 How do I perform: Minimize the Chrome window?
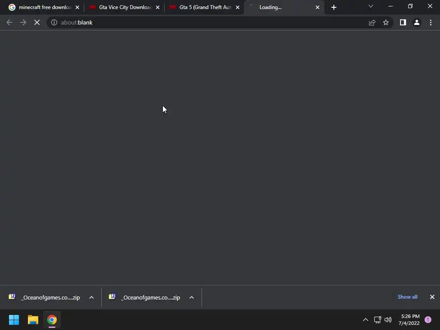pyautogui.click(x=390, y=6)
